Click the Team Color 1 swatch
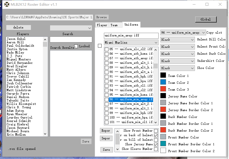This screenshot has height=159, width=229. pyautogui.click(x=163, y=75)
